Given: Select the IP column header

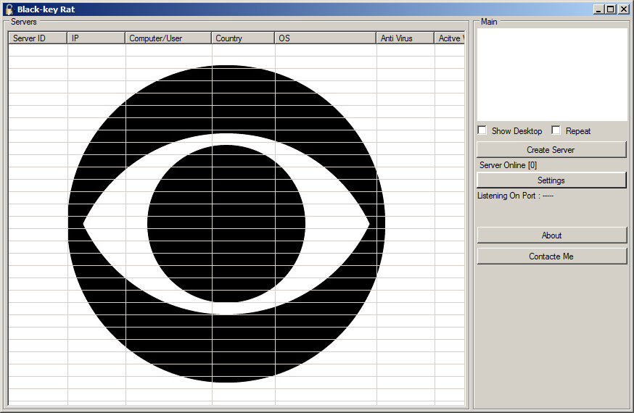Looking at the screenshot, I should click(96, 38).
